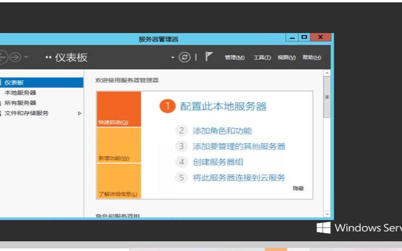Click the 将此服务器连接到云服务 link

[239, 178]
